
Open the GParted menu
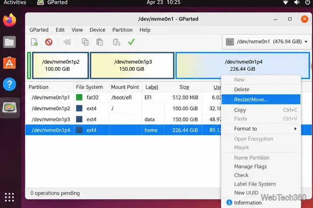coord(39,30)
